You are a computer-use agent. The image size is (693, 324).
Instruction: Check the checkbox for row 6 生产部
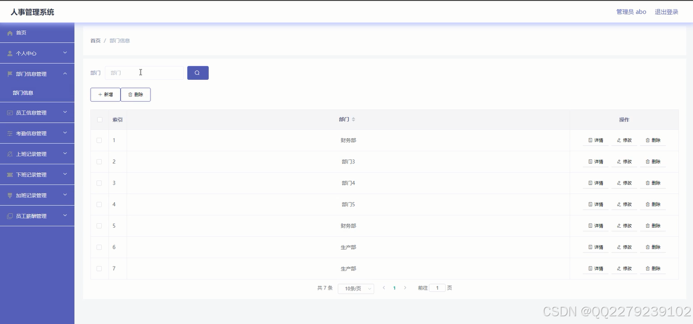tap(99, 247)
